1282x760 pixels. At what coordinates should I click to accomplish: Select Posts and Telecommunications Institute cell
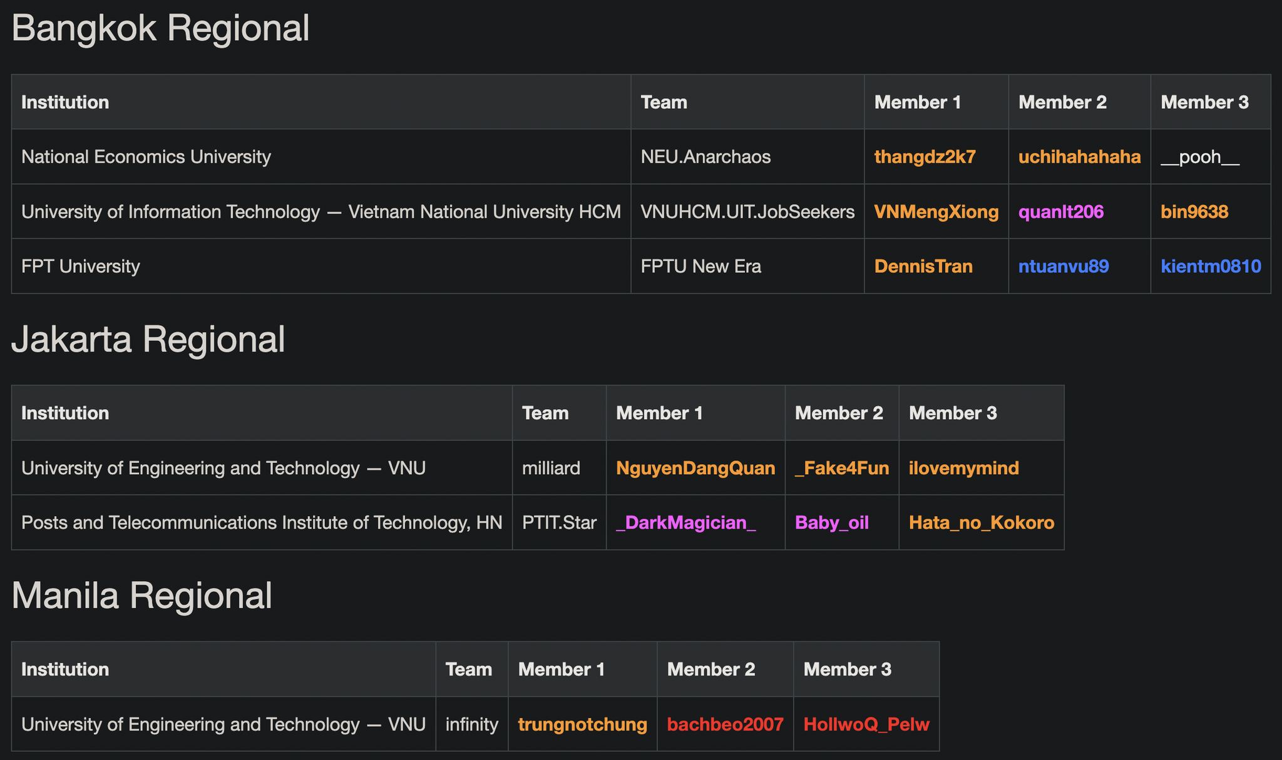(262, 522)
